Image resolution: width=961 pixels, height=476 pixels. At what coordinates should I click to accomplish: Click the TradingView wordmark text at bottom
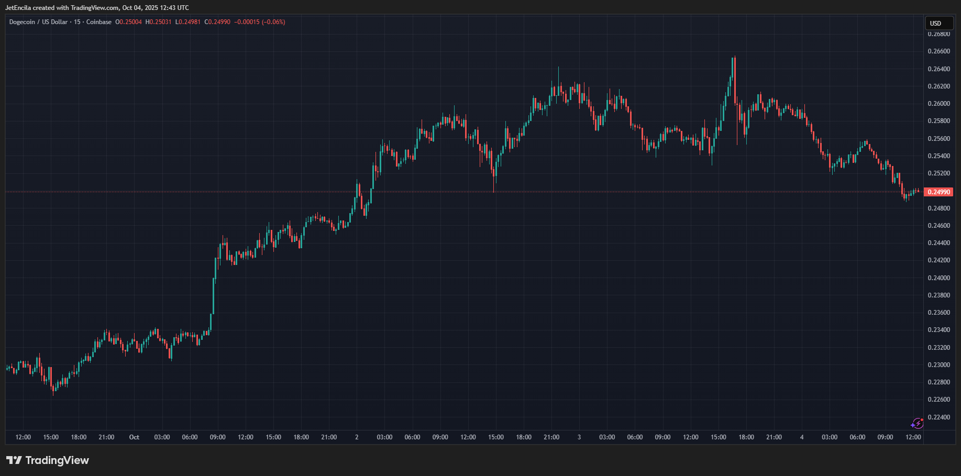(57, 460)
